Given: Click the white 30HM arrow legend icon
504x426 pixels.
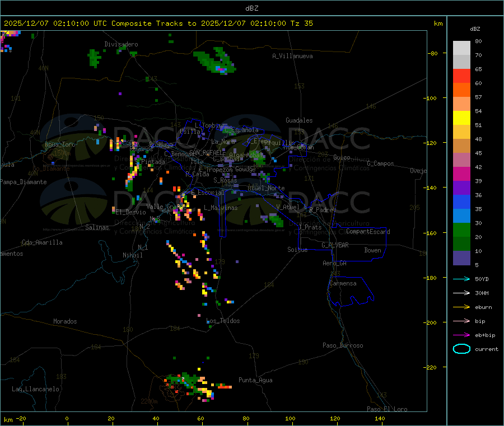Looking at the screenshot, I should pyautogui.click(x=461, y=293).
